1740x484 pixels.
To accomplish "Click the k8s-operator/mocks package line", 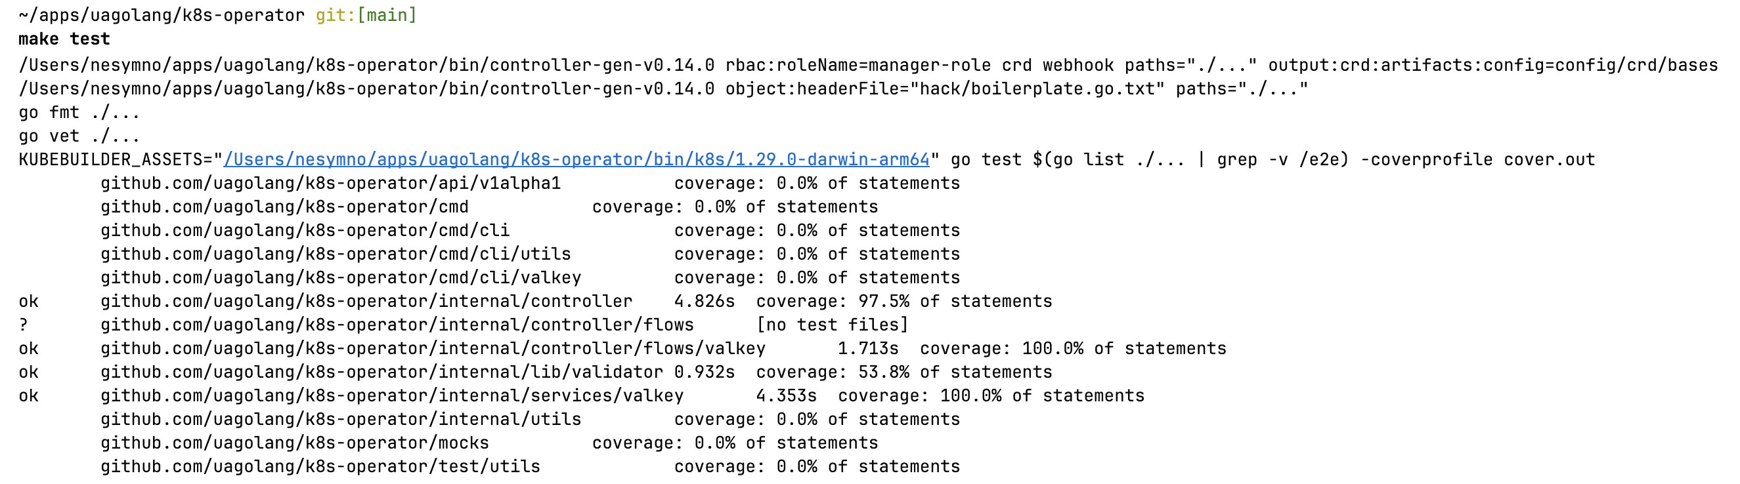I will pyautogui.click(x=490, y=443).
